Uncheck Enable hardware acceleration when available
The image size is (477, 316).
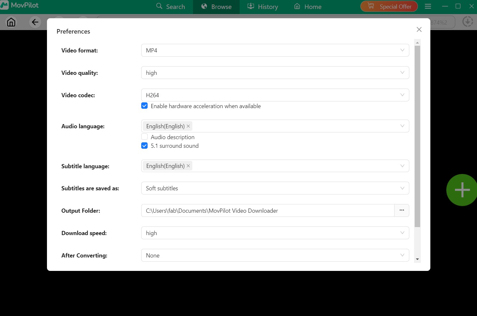144,106
